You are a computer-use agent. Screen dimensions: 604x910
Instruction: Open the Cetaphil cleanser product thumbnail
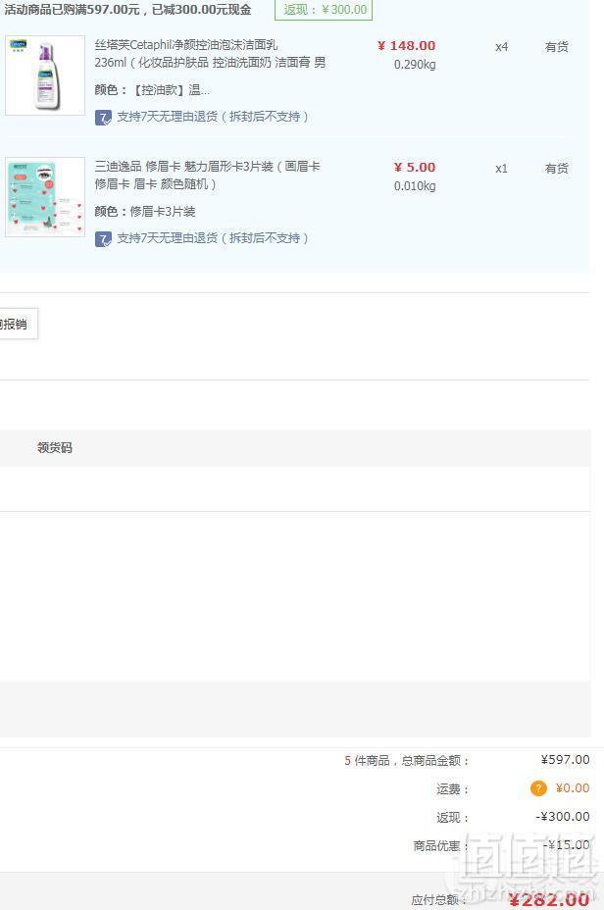pos(45,76)
